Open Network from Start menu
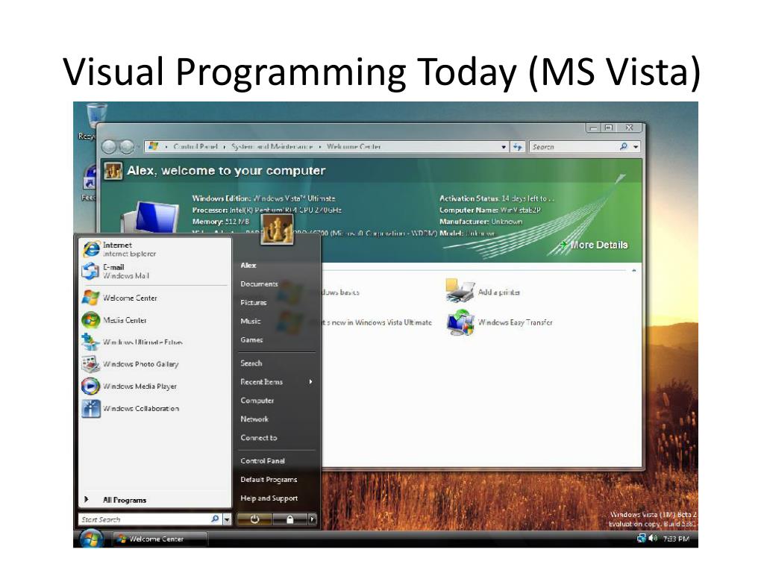764x573 pixels. pyautogui.click(x=254, y=419)
